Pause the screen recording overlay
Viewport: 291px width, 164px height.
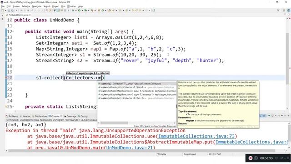256,158
